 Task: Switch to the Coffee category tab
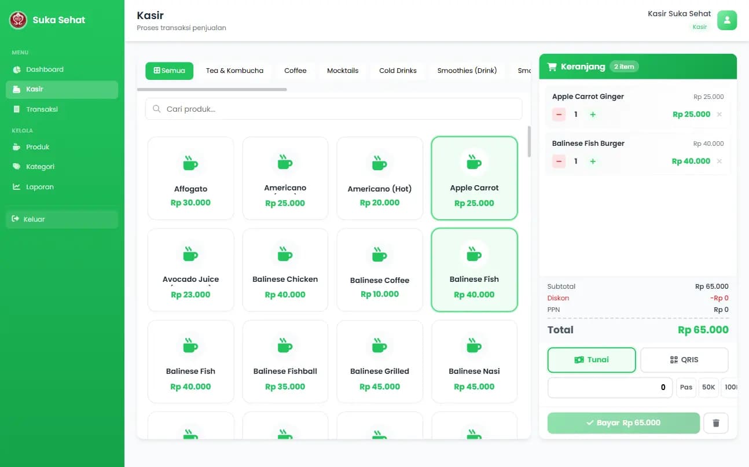click(x=295, y=71)
